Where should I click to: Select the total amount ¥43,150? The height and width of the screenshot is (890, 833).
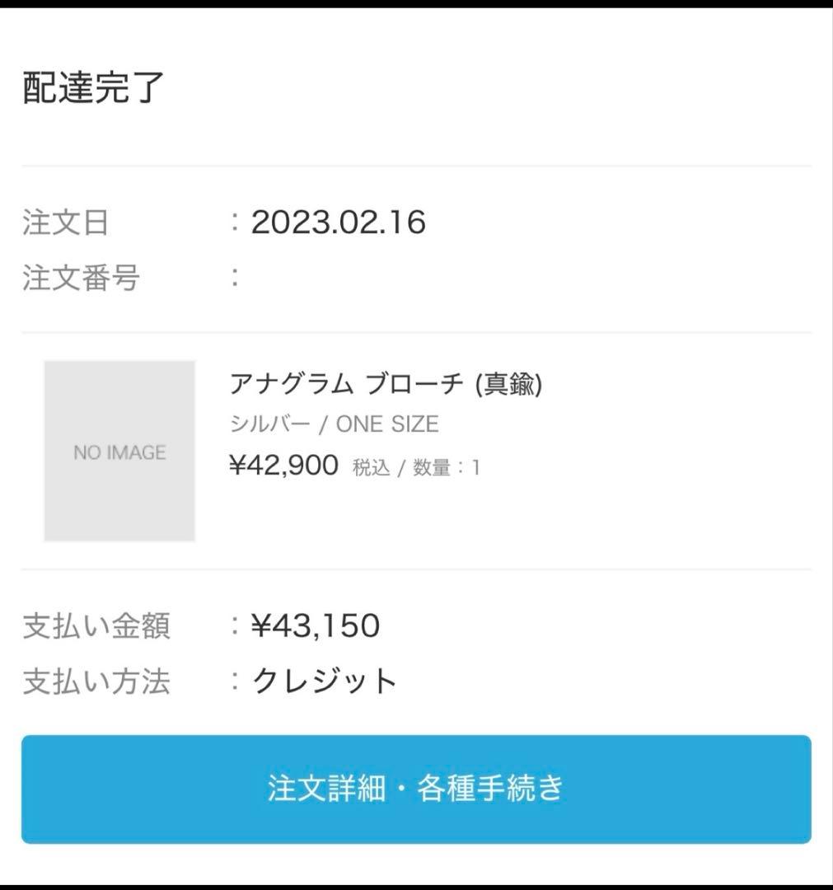pyautogui.click(x=316, y=626)
